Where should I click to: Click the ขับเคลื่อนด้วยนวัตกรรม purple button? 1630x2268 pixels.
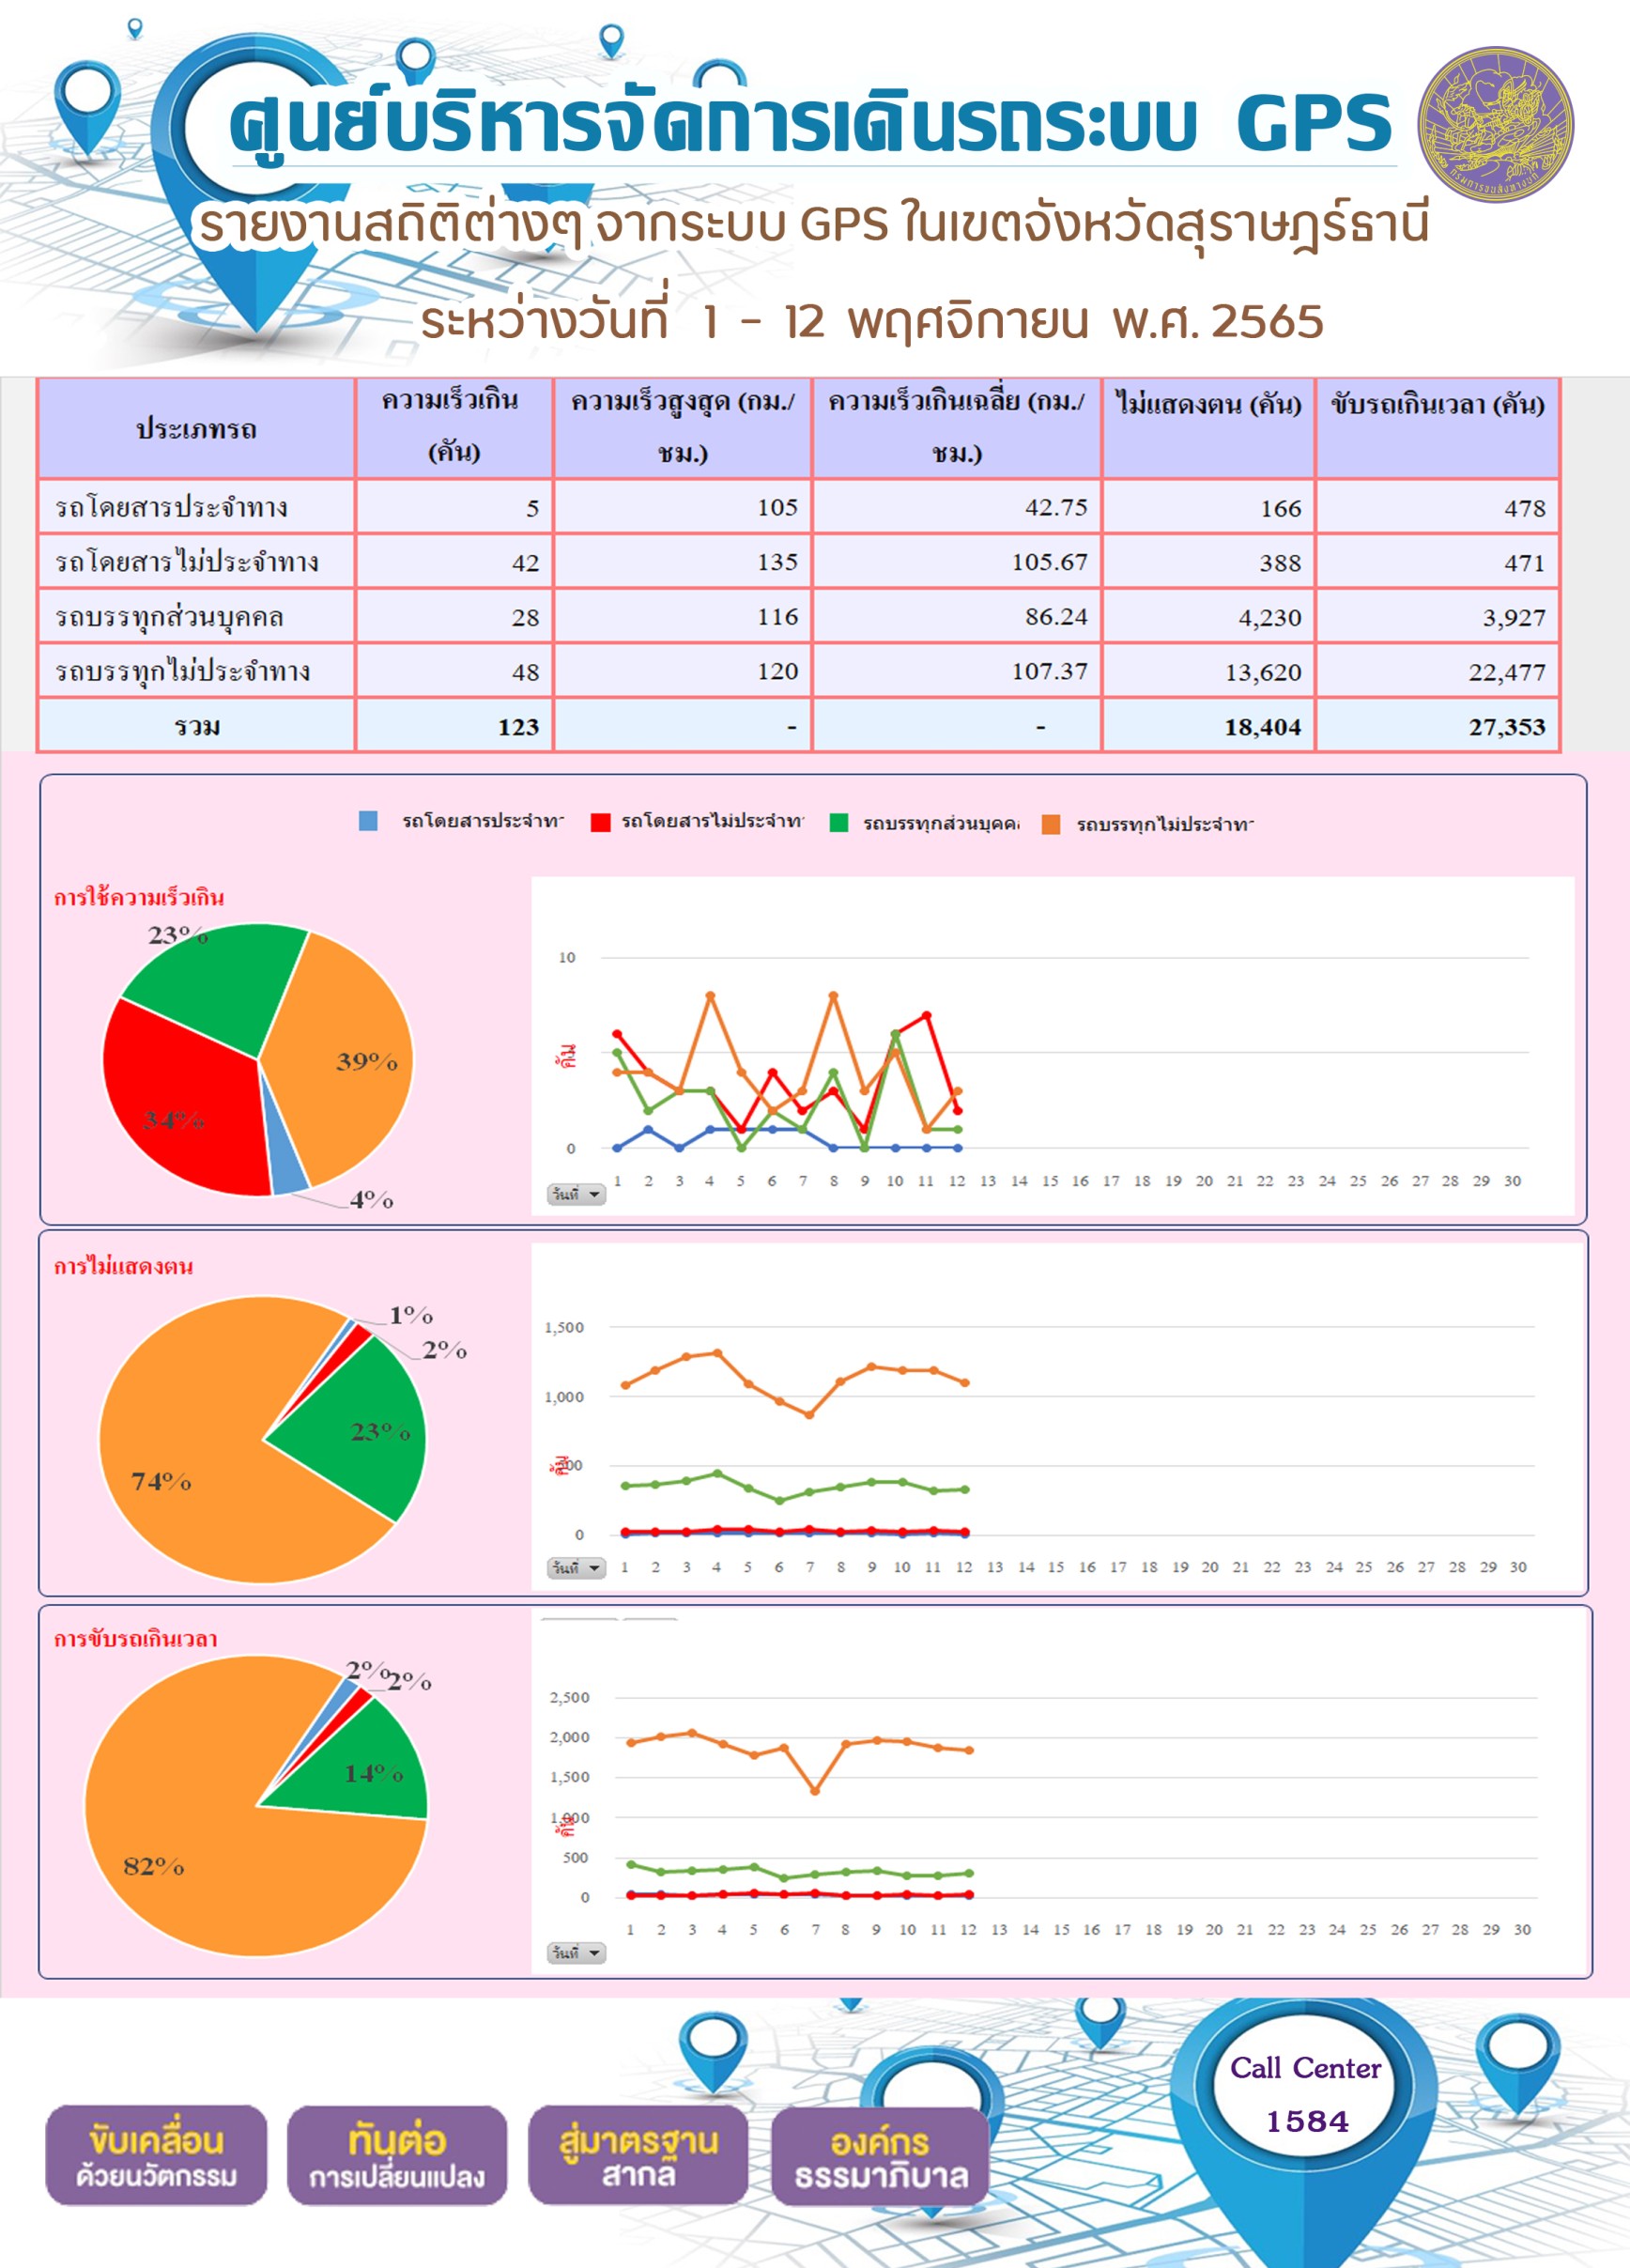coord(156,2155)
